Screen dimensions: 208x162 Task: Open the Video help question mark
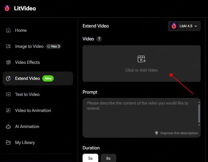[99, 39]
